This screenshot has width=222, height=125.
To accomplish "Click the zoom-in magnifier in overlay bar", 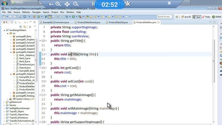I will 58,4.
